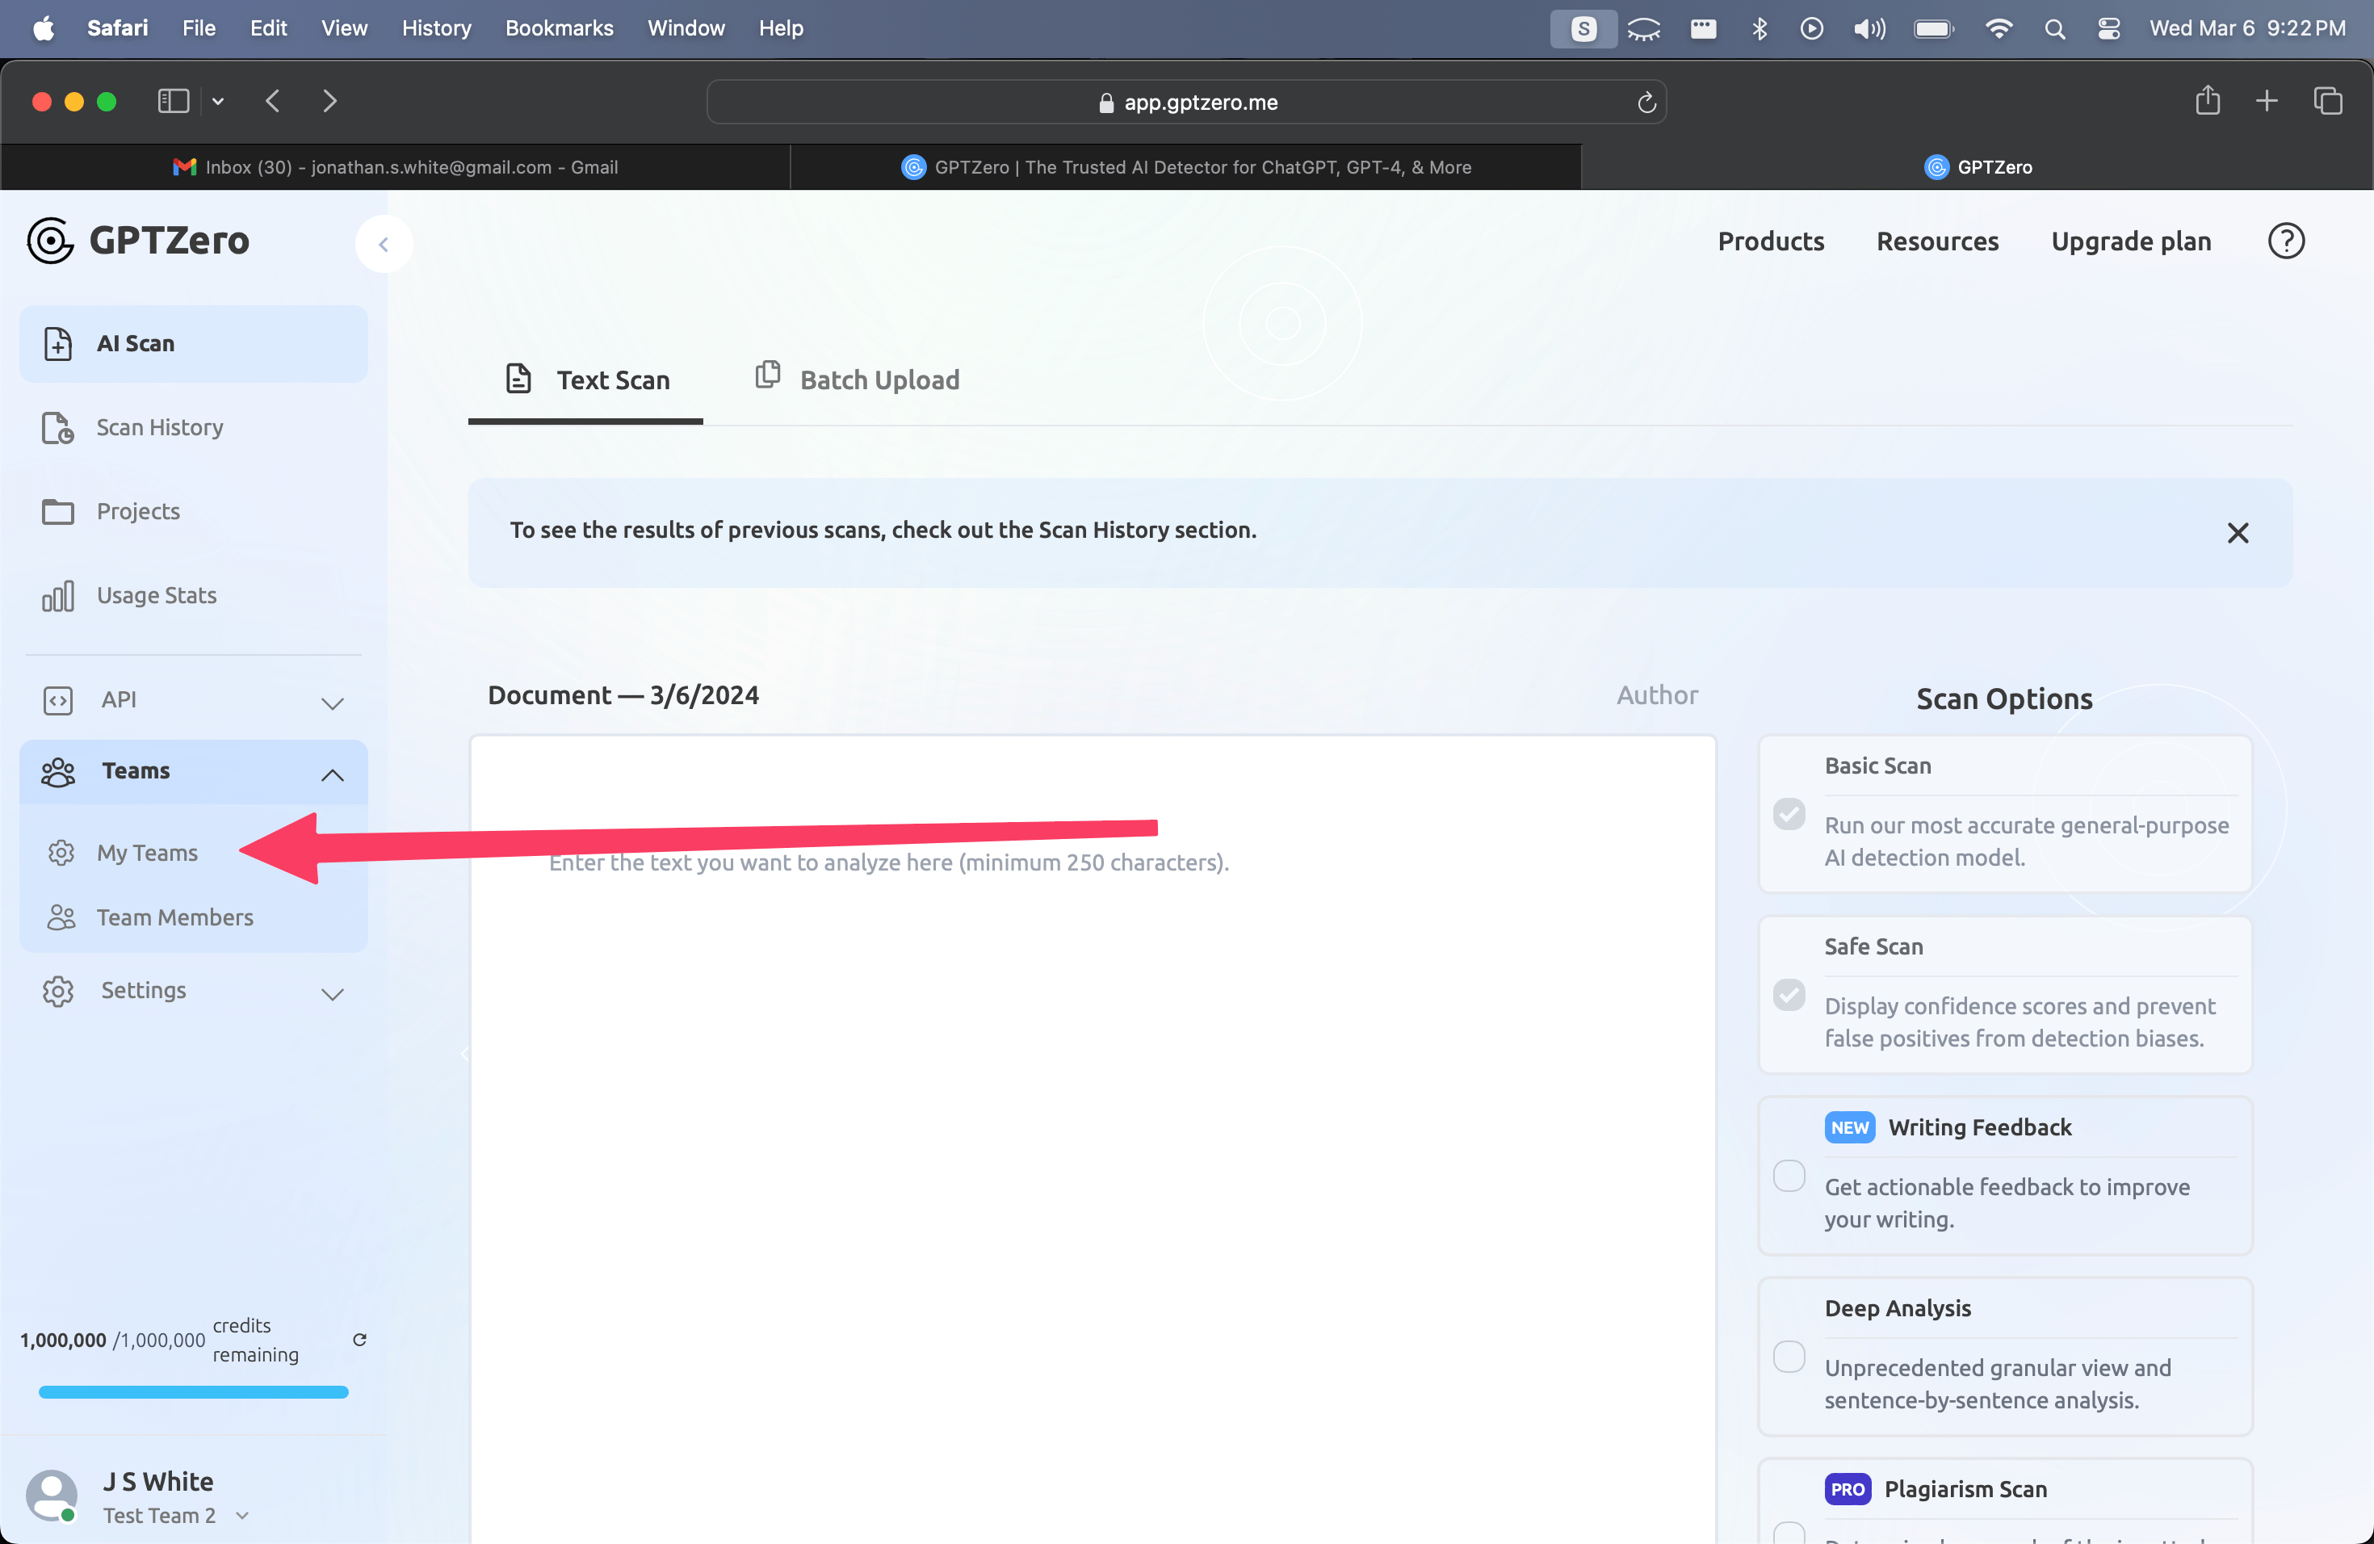The image size is (2374, 1544).
Task: Click the Teams people icon
Action: (x=58, y=771)
